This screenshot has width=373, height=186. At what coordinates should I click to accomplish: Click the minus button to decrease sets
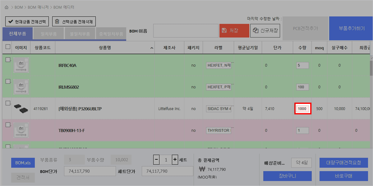click(157, 160)
